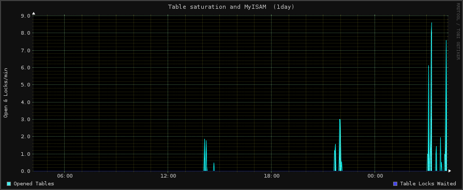Click the right arrow ending the x-axis

tap(450, 171)
